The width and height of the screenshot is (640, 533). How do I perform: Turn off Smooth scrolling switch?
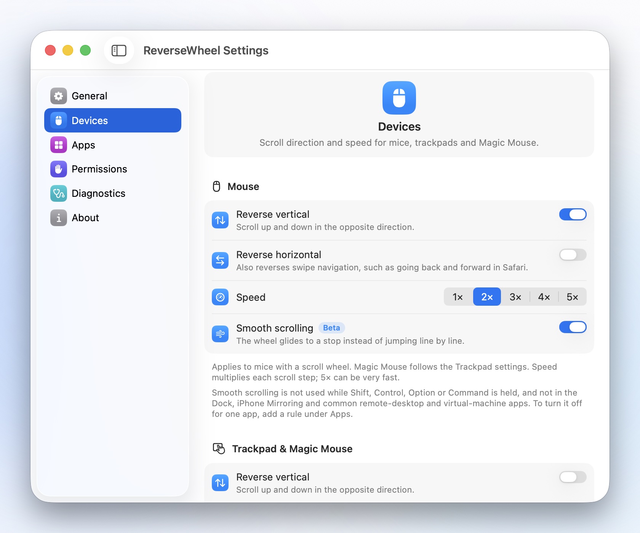point(573,327)
